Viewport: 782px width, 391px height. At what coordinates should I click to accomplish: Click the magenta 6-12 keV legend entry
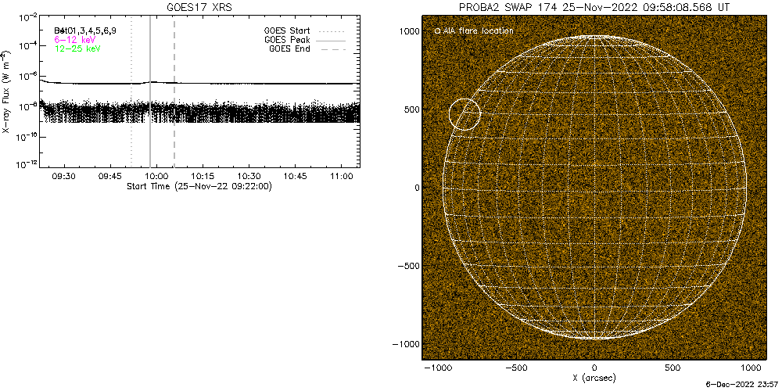75,39
